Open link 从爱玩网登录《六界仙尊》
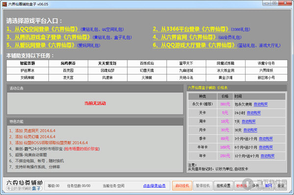The height and width of the screenshot is (195, 294). pyautogui.click(x=41, y=45)
